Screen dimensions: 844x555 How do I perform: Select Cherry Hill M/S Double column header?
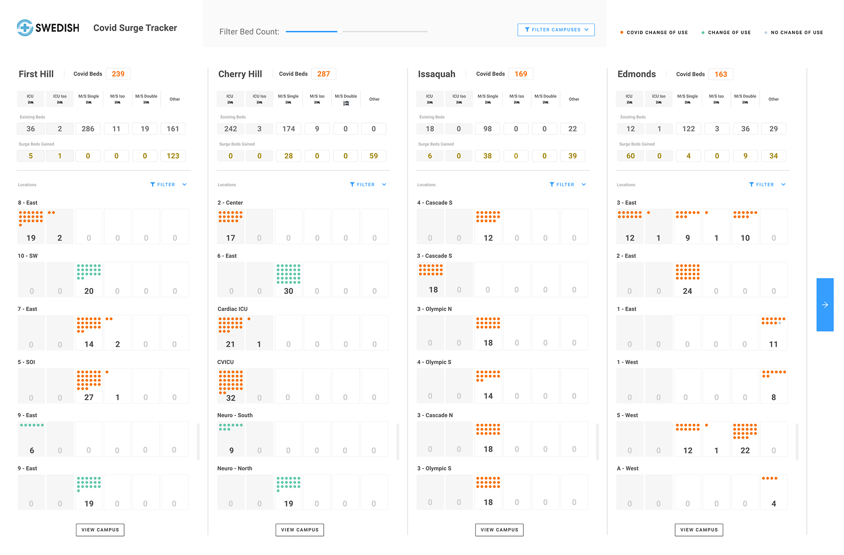346,99
